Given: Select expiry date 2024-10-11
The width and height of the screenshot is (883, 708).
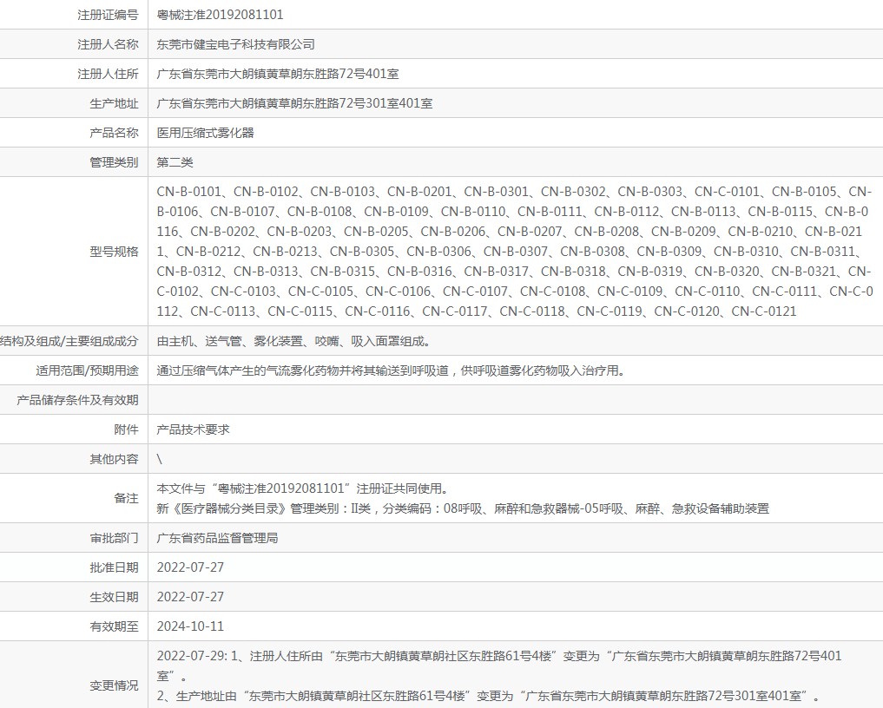Looking at the screenshot, I should point(190,626).
